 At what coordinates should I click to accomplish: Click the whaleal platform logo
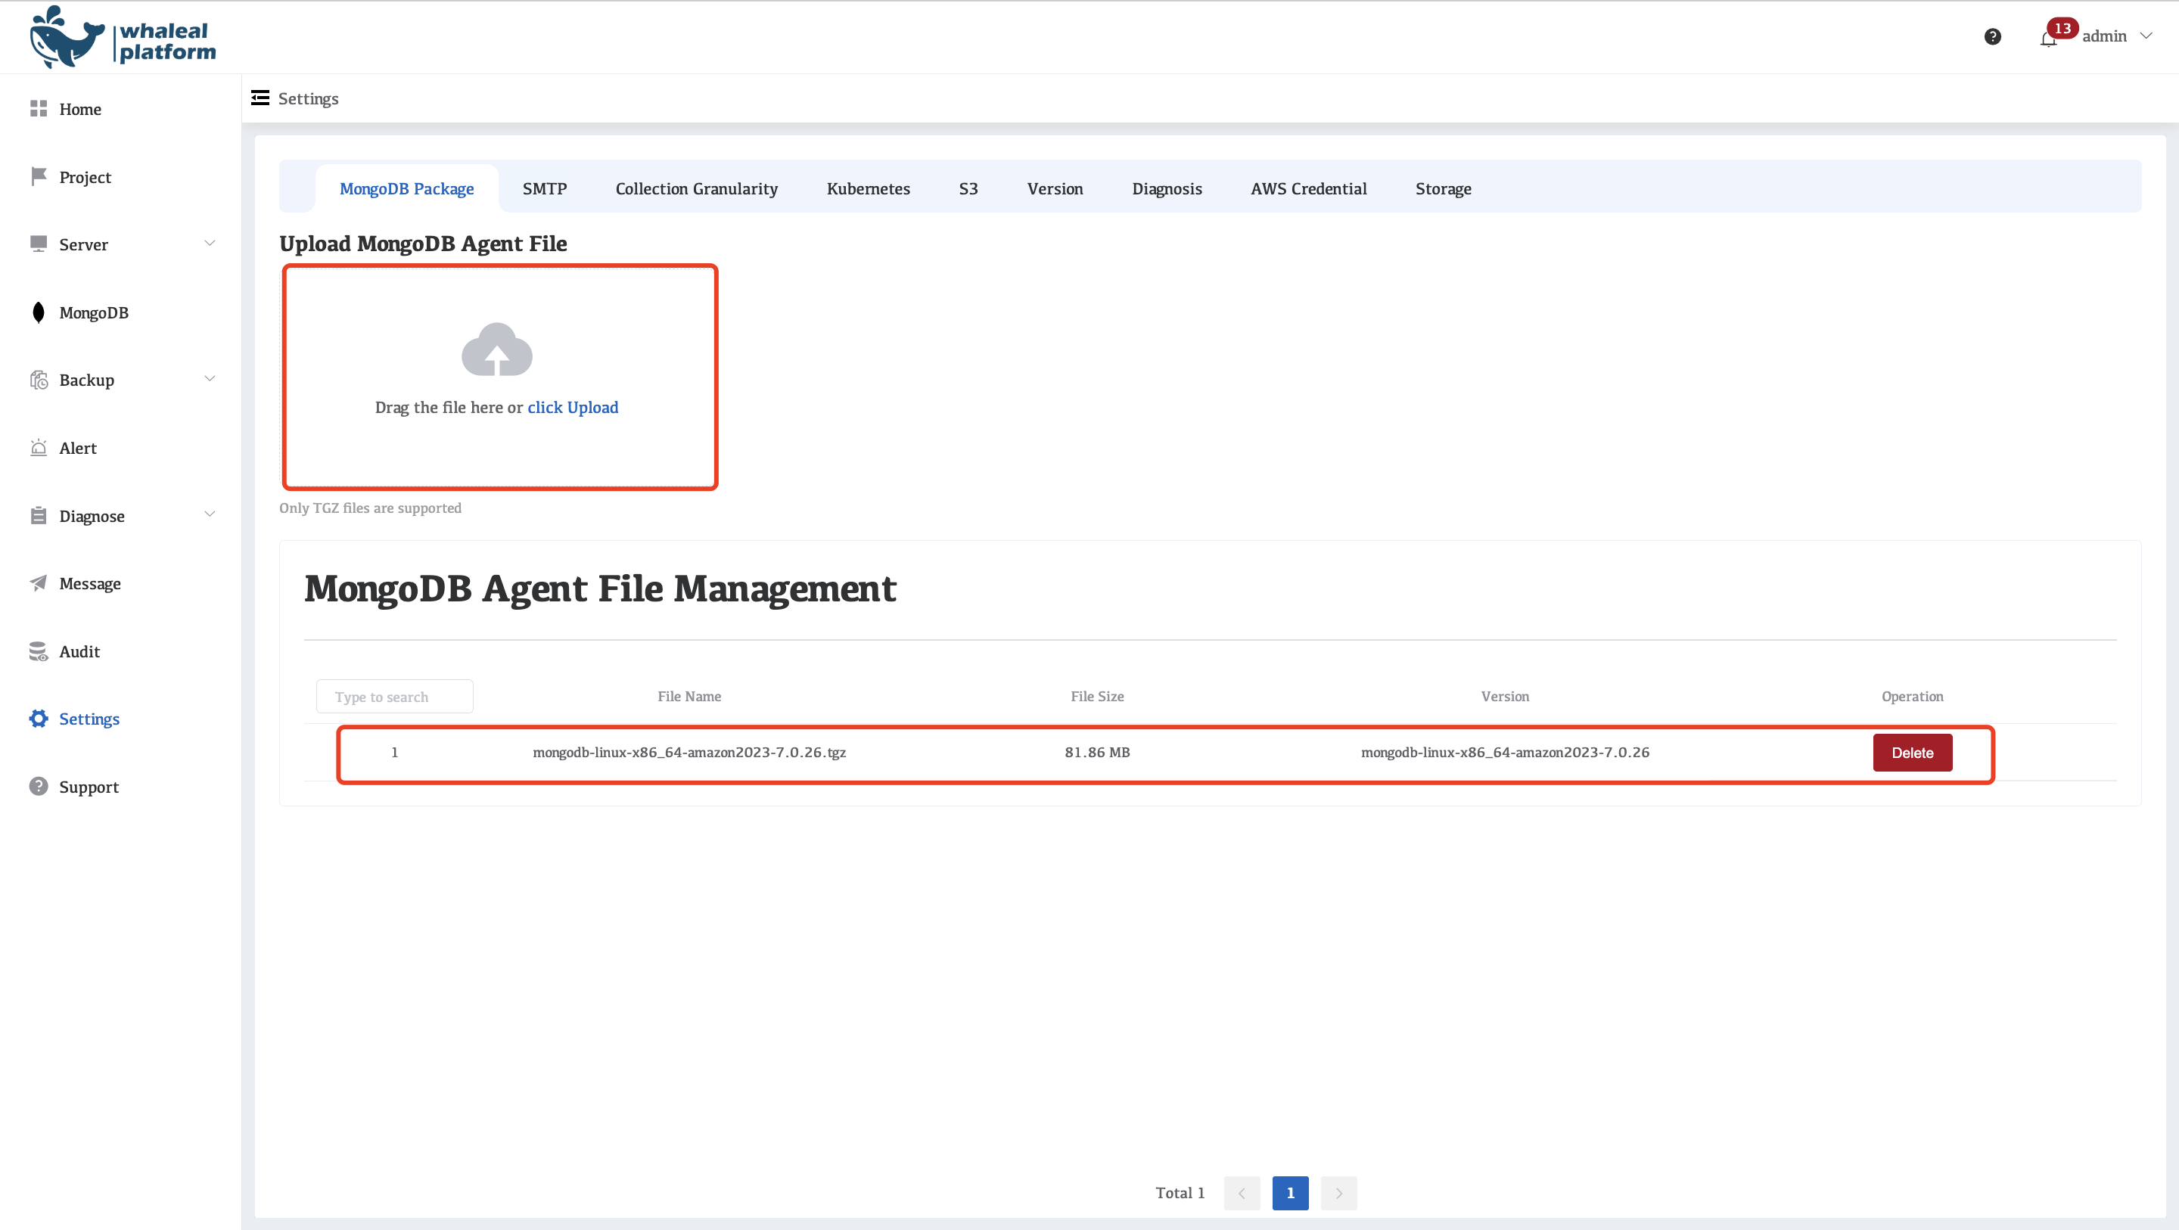tap(123, 37)
